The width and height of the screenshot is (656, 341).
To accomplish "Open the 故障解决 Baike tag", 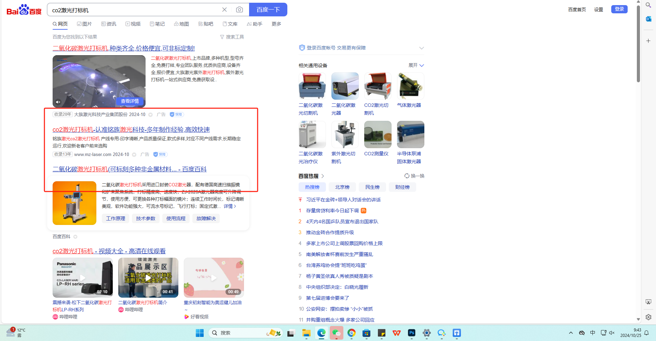I will [206, 218].
